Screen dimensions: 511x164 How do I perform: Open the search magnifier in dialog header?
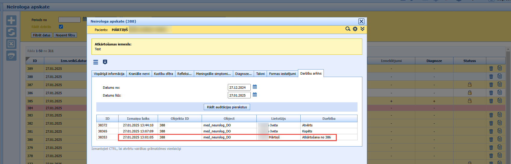(348, 29)
